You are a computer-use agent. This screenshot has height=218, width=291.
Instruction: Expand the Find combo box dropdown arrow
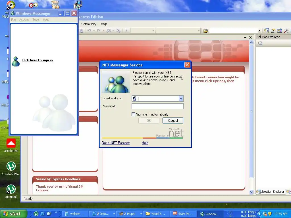tap(259, 31)
